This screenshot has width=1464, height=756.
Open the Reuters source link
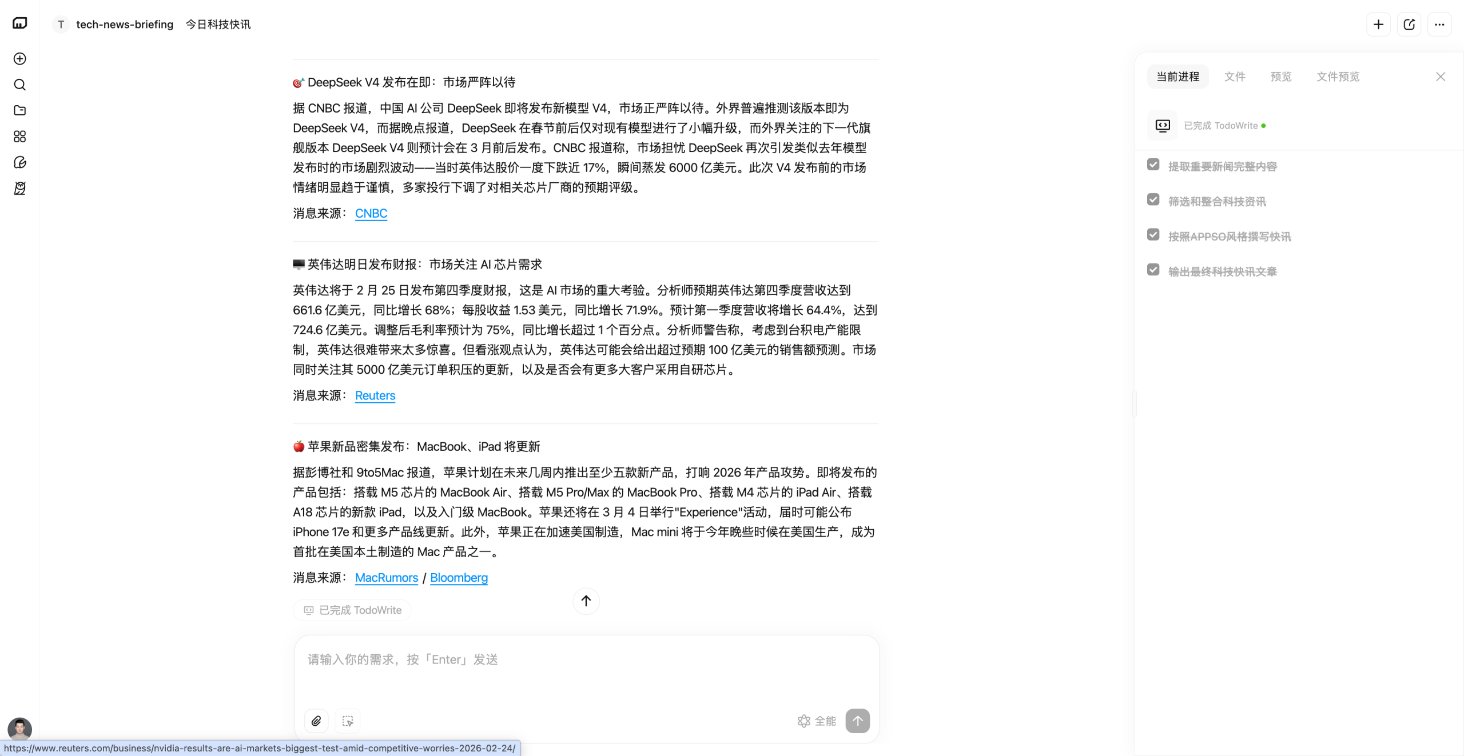[375, 395]
